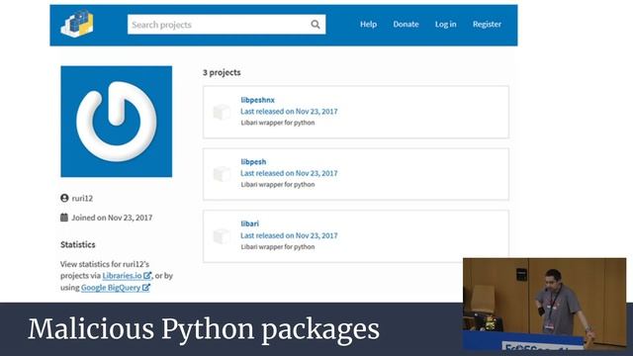
Task: Click the libpesh package cube icon
Action: click(222, 174)
